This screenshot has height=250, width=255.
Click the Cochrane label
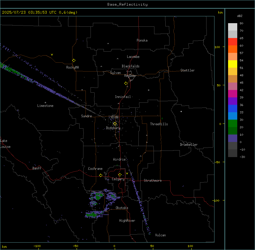[95, 169]
